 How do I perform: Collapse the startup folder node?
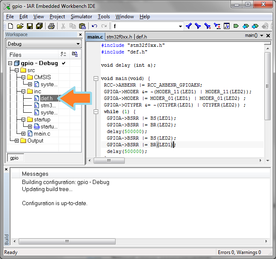[23, 119]
